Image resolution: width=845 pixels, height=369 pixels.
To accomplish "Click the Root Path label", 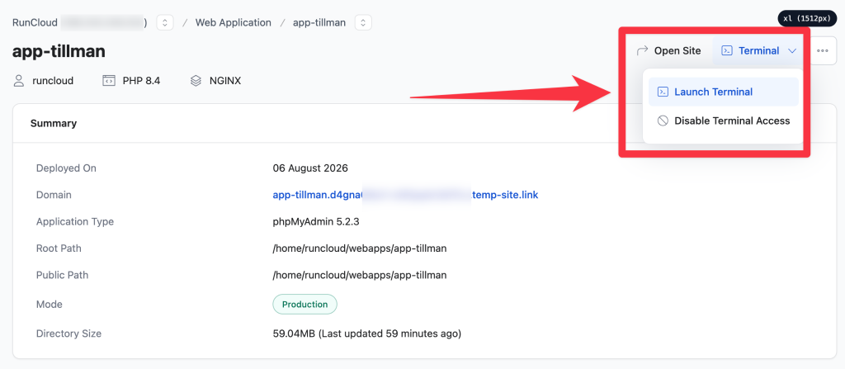I will [59, 248].
